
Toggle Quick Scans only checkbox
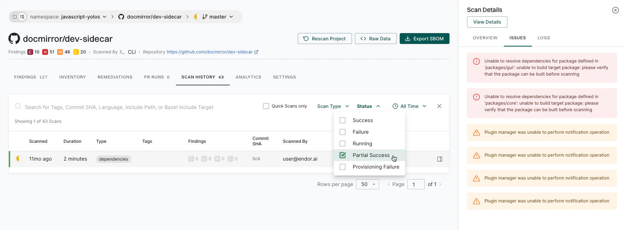(x=266, y=106)
